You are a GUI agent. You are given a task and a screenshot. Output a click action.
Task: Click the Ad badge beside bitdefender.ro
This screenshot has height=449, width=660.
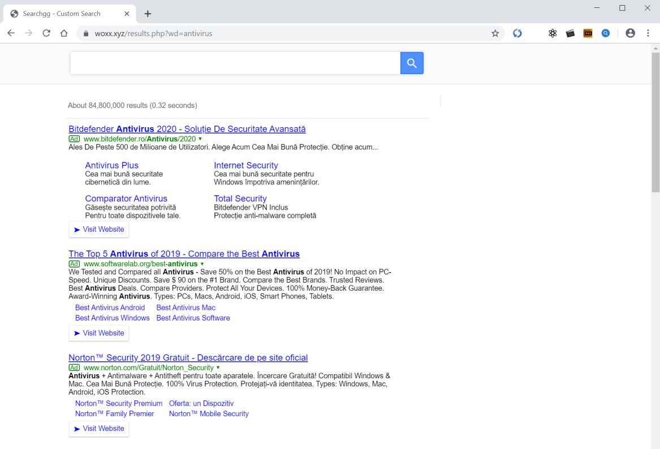tap(74, 139)
